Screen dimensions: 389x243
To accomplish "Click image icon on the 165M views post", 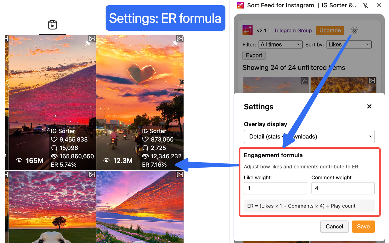I will pos(92,39).
